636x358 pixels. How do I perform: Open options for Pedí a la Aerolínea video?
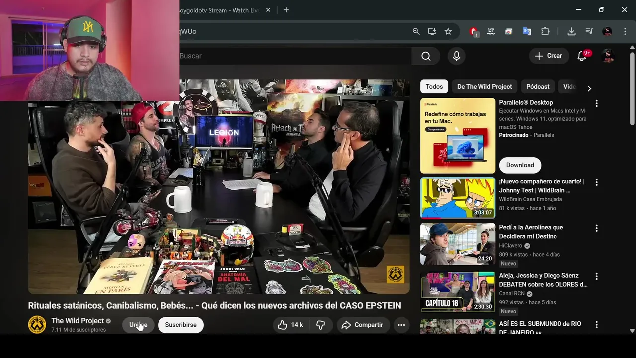tap(596, 228)
